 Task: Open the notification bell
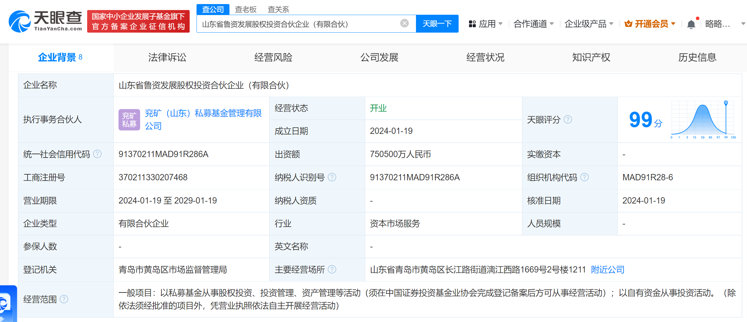(691, 24)
